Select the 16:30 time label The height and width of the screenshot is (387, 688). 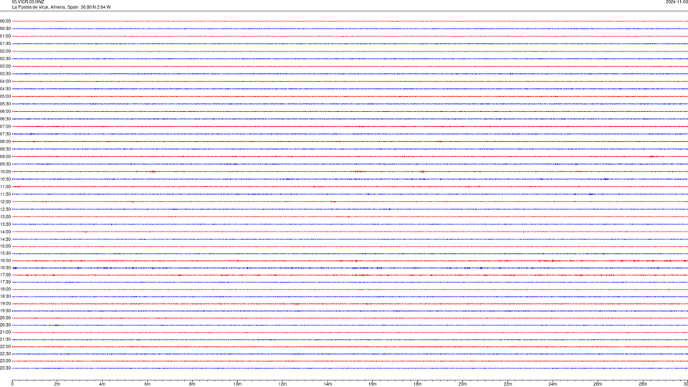(5, 267)
